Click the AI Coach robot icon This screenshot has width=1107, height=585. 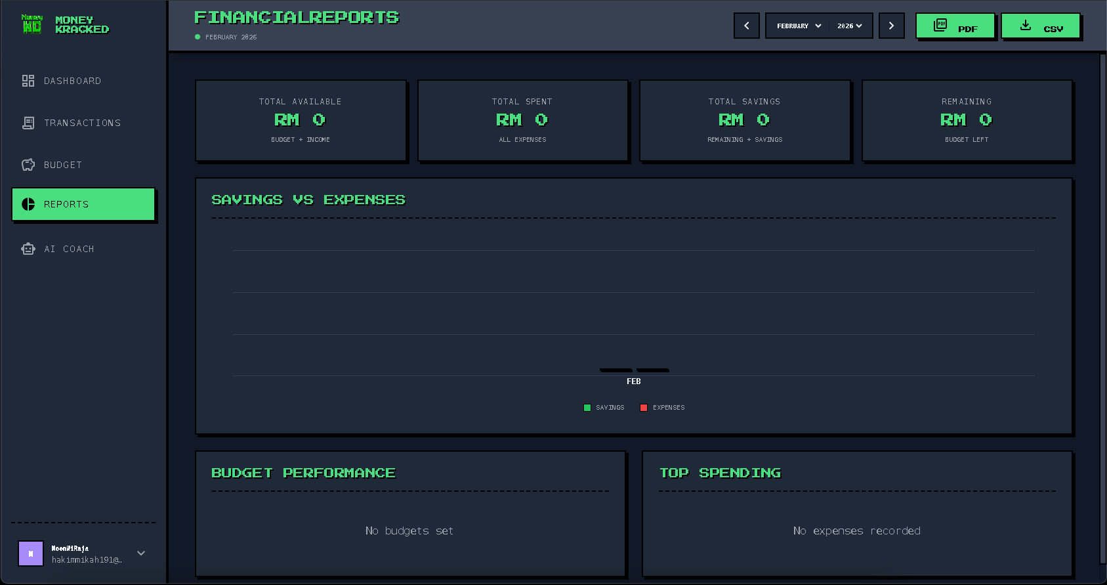pyautogui.click(x=28, y=249)
